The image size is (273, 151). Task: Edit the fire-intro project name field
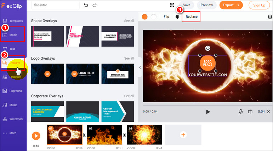tap(55, 5)
